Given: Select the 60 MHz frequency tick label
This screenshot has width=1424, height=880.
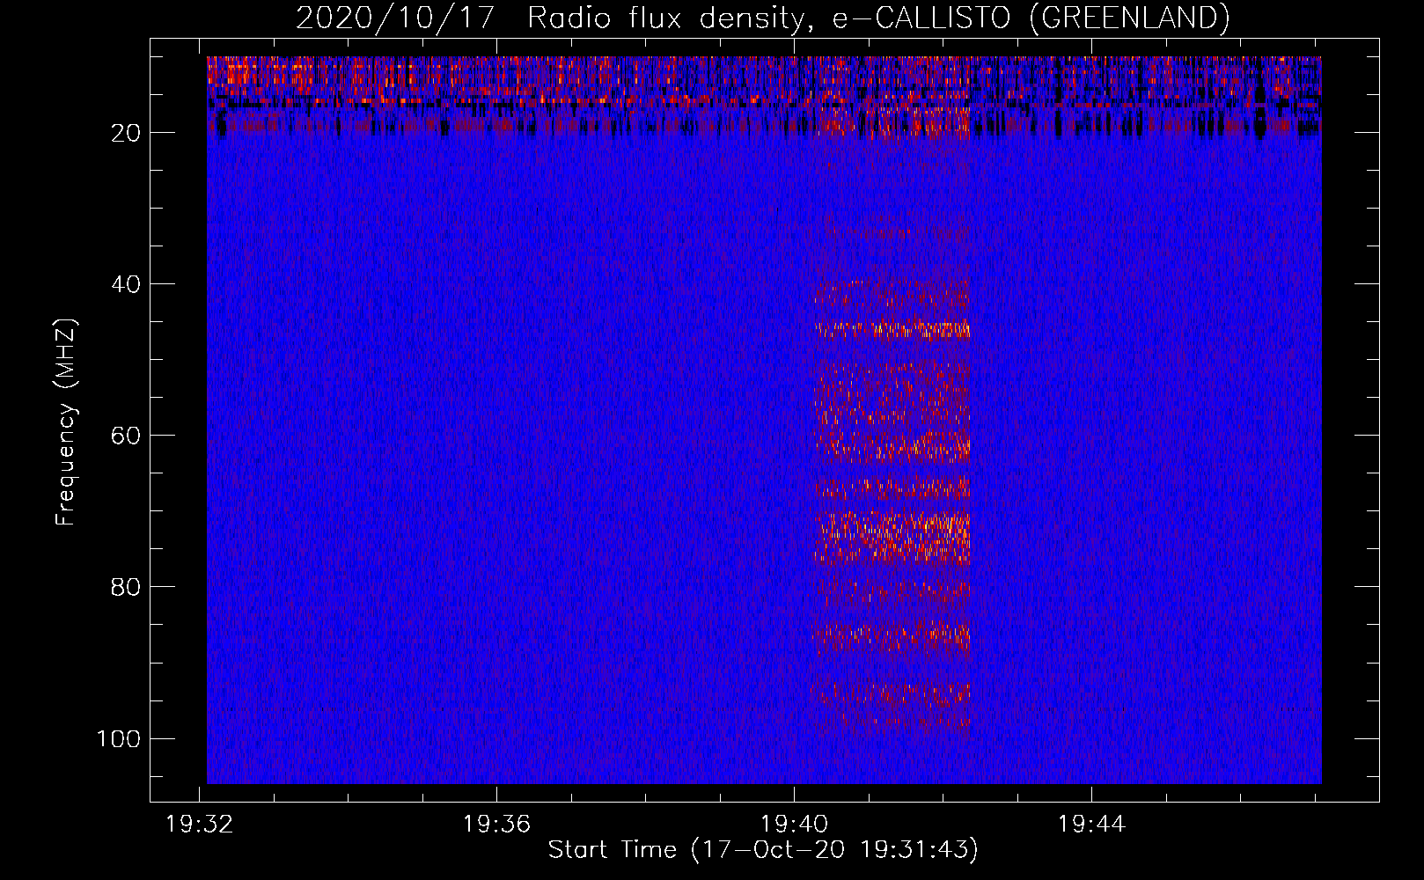Looking at the screenshot, I should coord(125,436).
